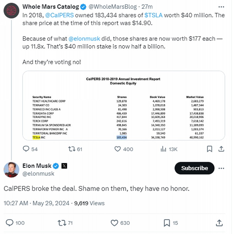View analytics for the 13K views post
The width and height of the screenshot is (234, 234).
click(163, 149)
